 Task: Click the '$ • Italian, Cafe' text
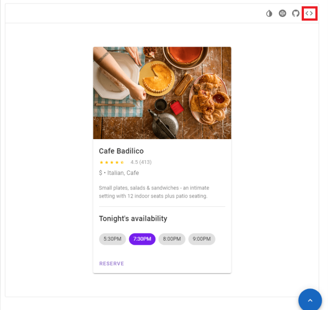119,173
